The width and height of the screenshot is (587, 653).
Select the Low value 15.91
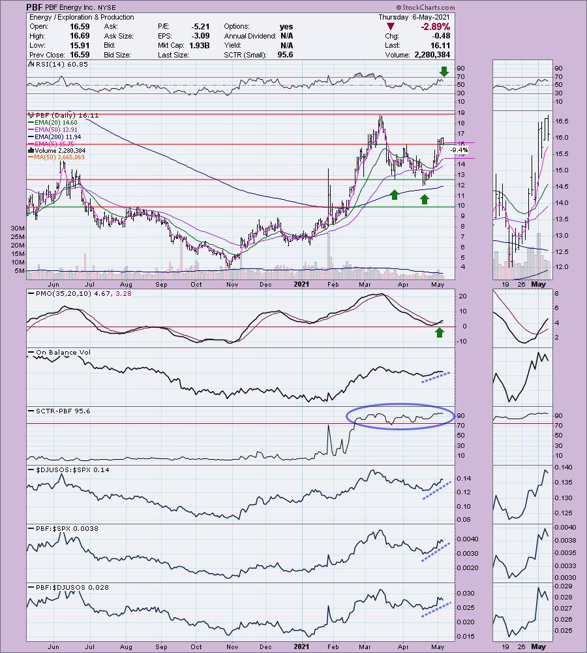click(80, 46)
